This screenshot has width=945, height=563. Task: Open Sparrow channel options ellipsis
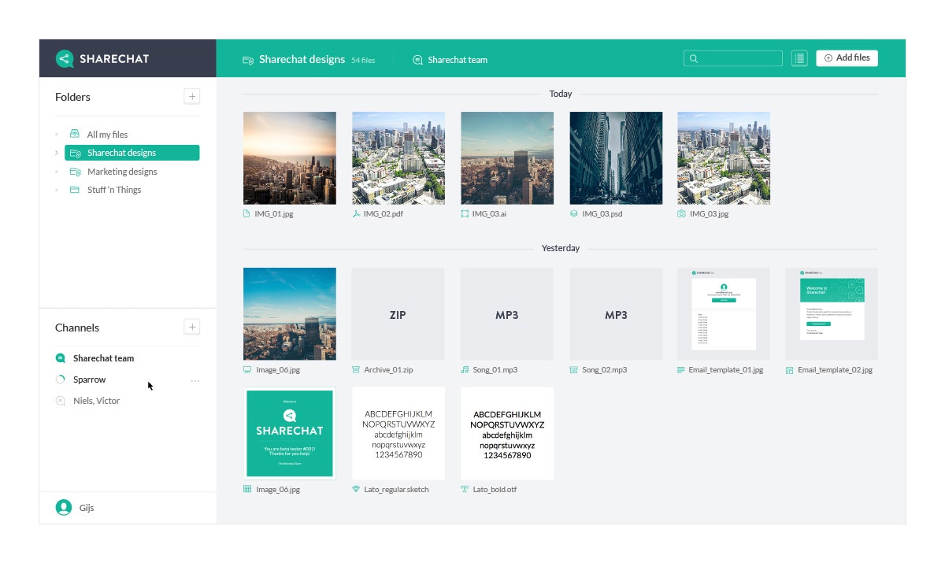[x=195, y=380]
